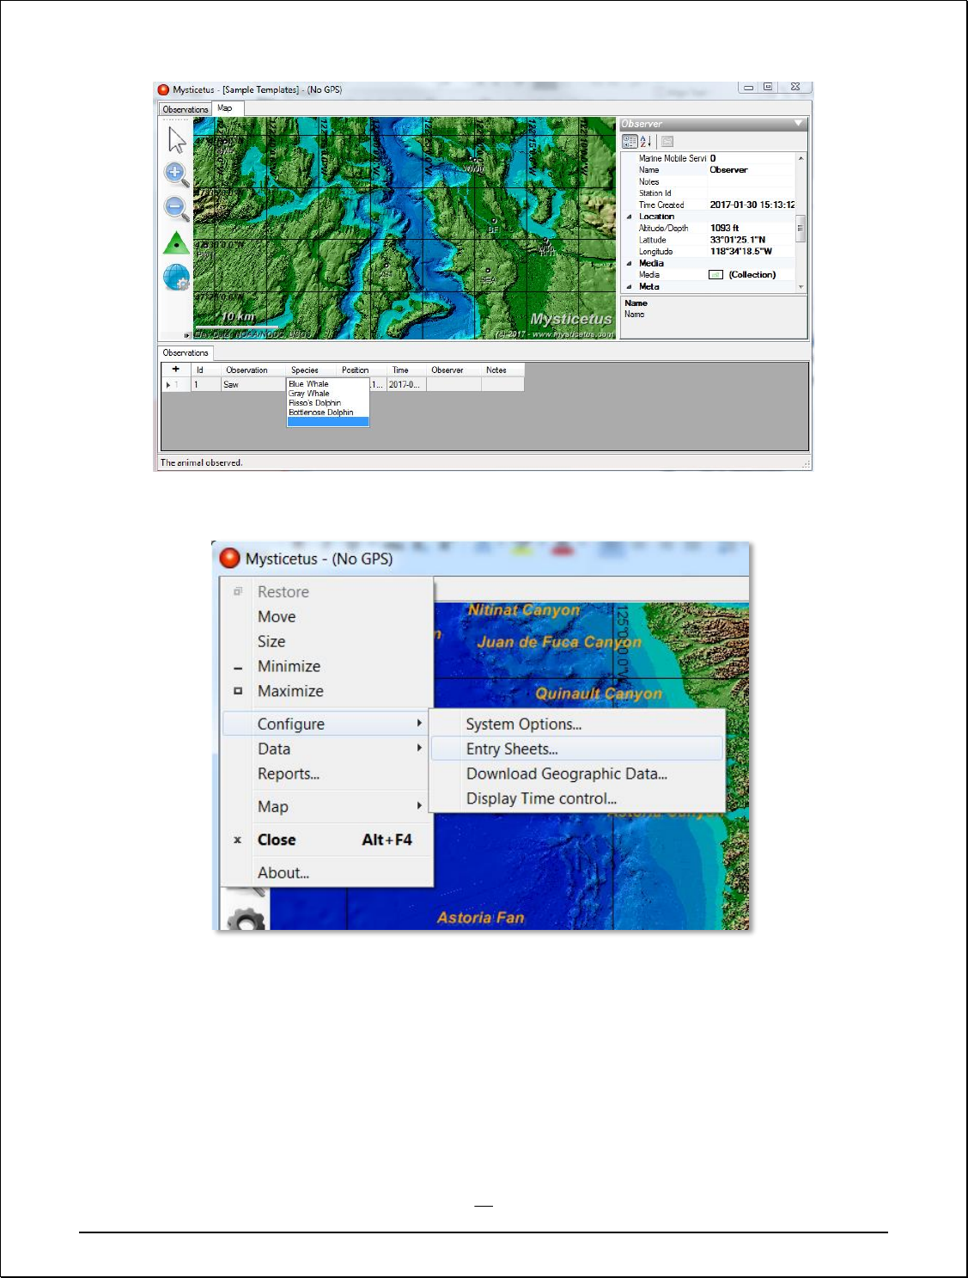This screenshot has height=1278, width=968.
Task: Click the Saw observation cell
Action: tap(253, 385)
